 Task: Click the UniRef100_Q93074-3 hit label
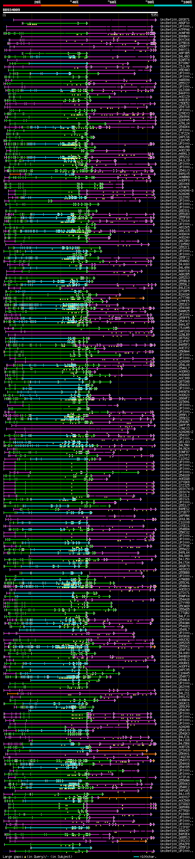tap(177, 489)
